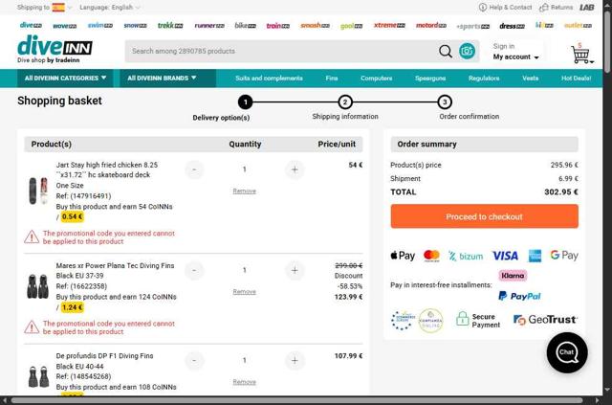Focus the product search field

(x=281, y=51)
